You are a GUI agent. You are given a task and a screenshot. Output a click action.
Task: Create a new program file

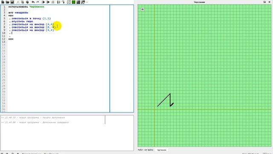click(x=3, y=2)
